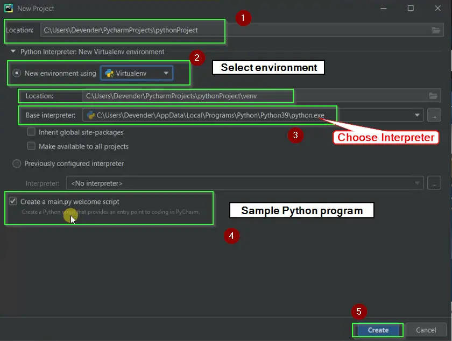Click the Base interpreter python.exe path
452x341 pixels.
click(210, 115)
